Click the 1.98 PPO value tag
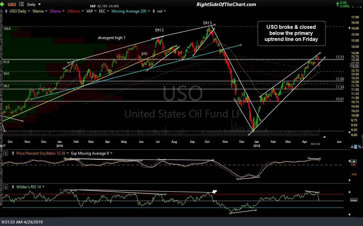The height and width of the screenshot is (226, 363). (353, 161)
